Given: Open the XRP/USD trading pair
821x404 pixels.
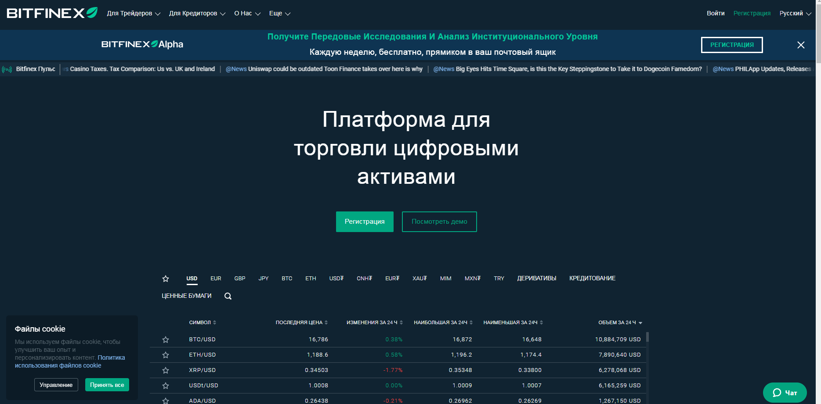Looking at the screenshot, I should 203,370.
